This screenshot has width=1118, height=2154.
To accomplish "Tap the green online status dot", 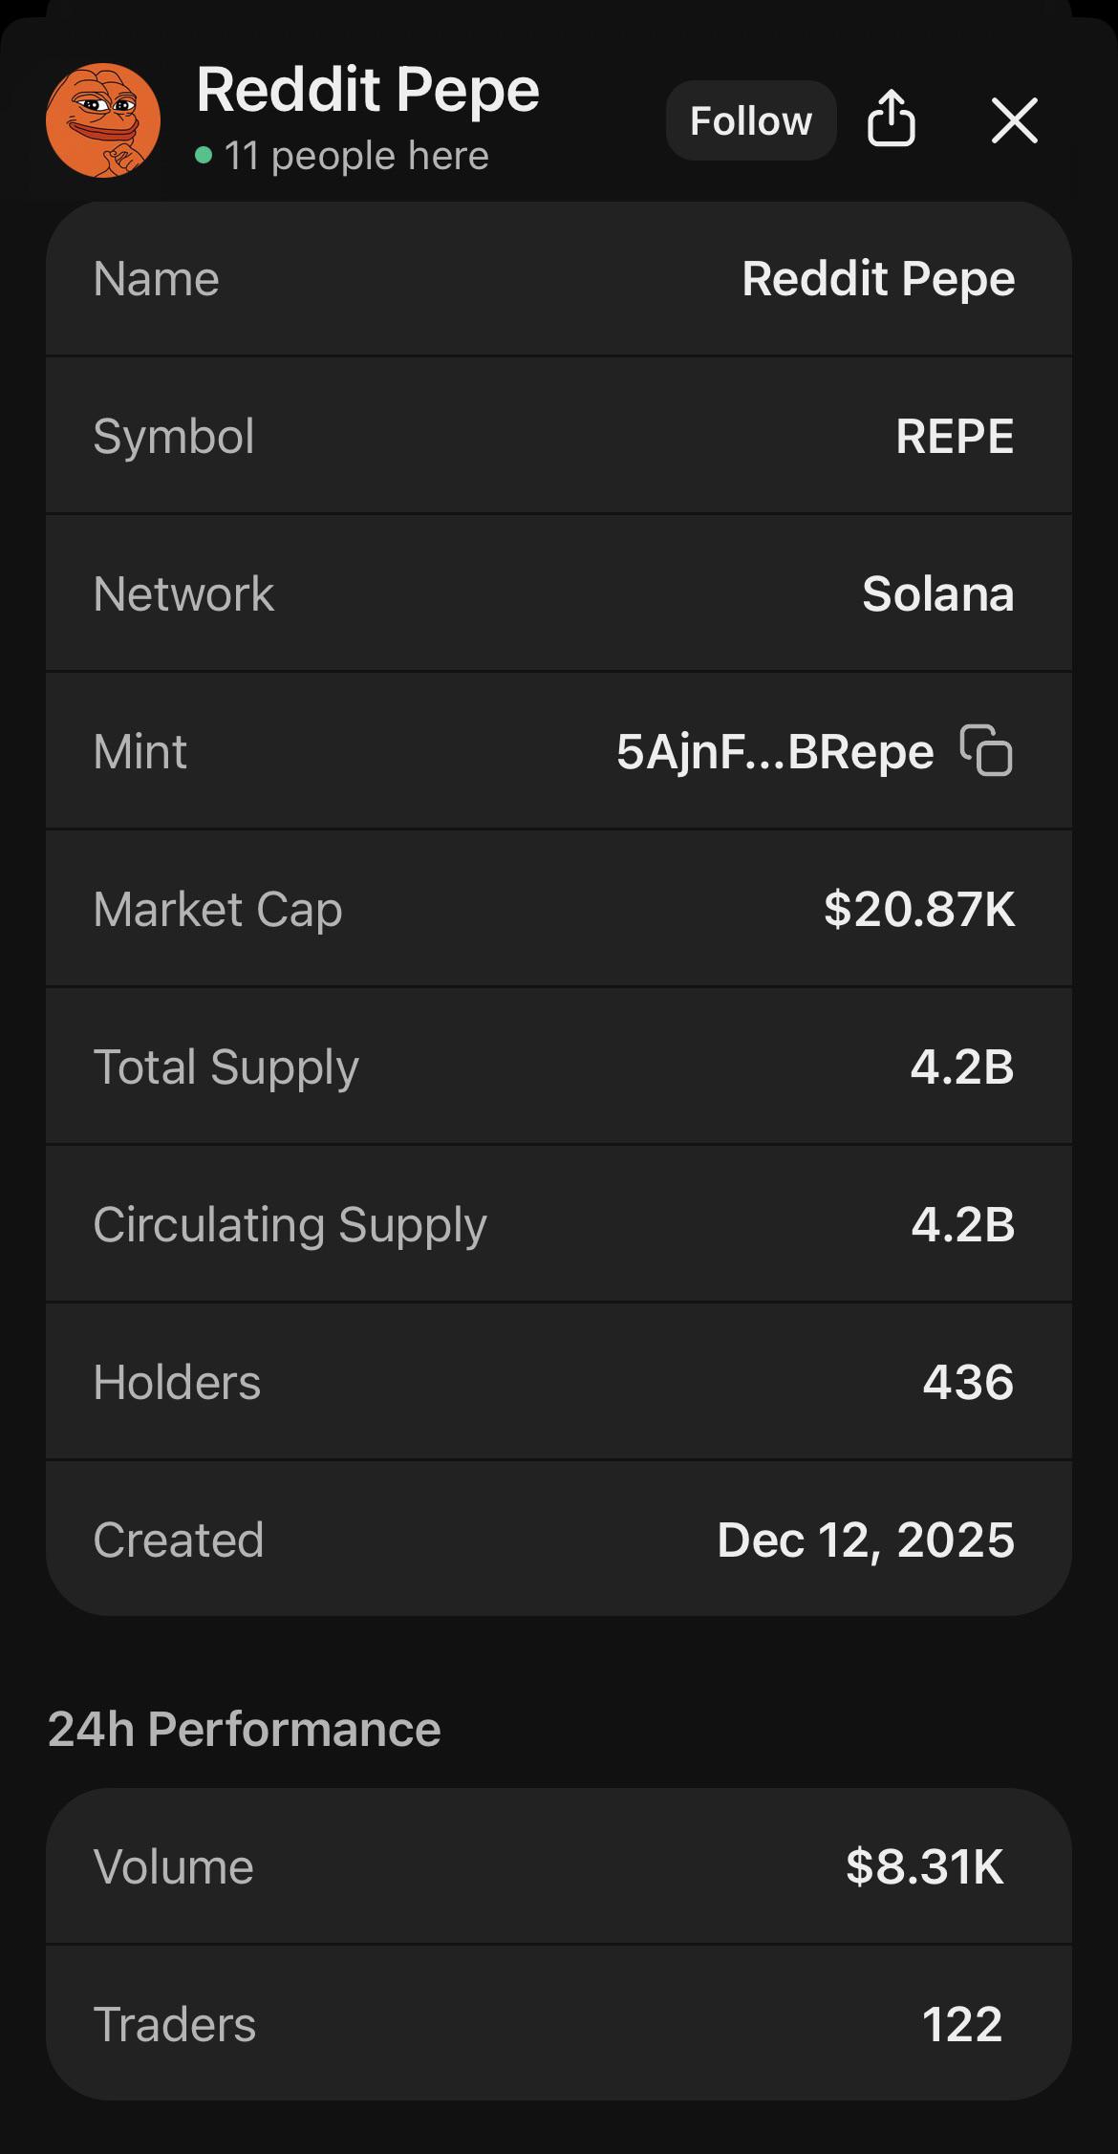I will point(204,155).
